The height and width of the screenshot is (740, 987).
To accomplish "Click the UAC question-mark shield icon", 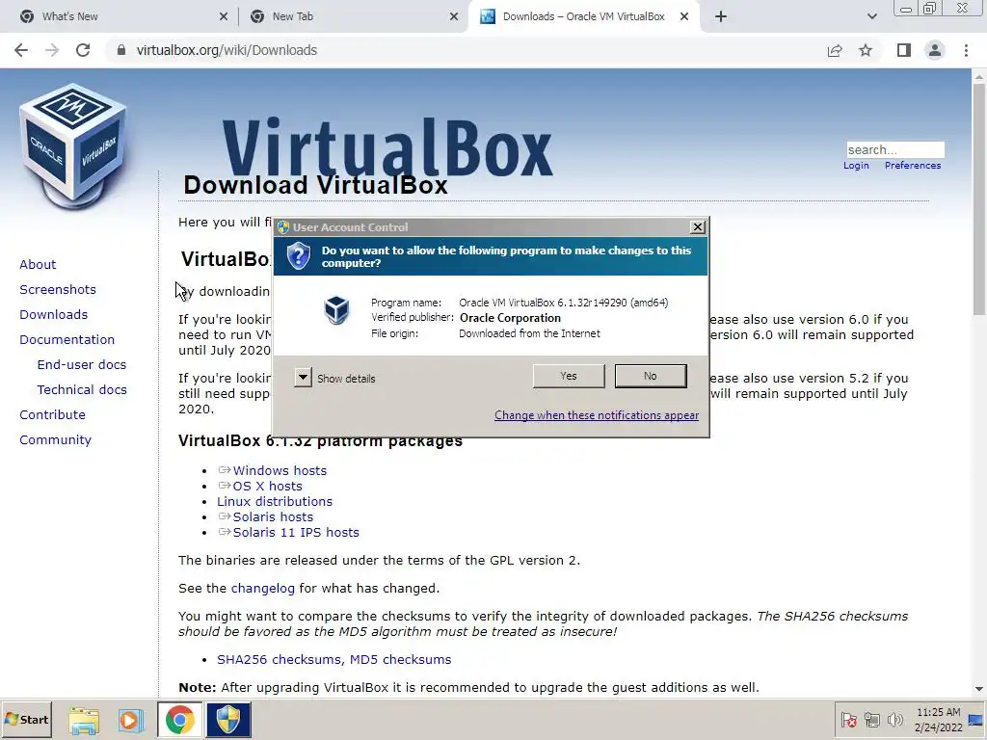I will pos(299,256).
